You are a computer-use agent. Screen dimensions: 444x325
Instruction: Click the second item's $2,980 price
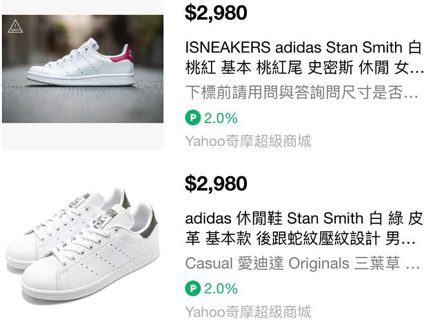point(216,184)
